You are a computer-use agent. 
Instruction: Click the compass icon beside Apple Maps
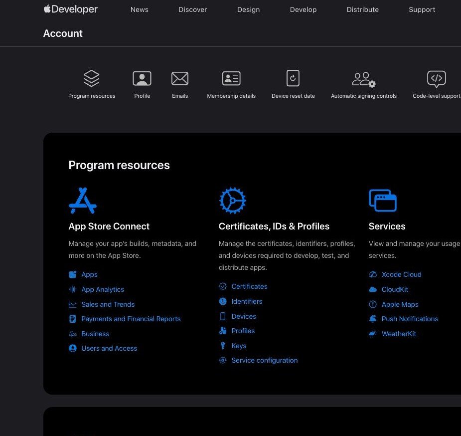373,304
